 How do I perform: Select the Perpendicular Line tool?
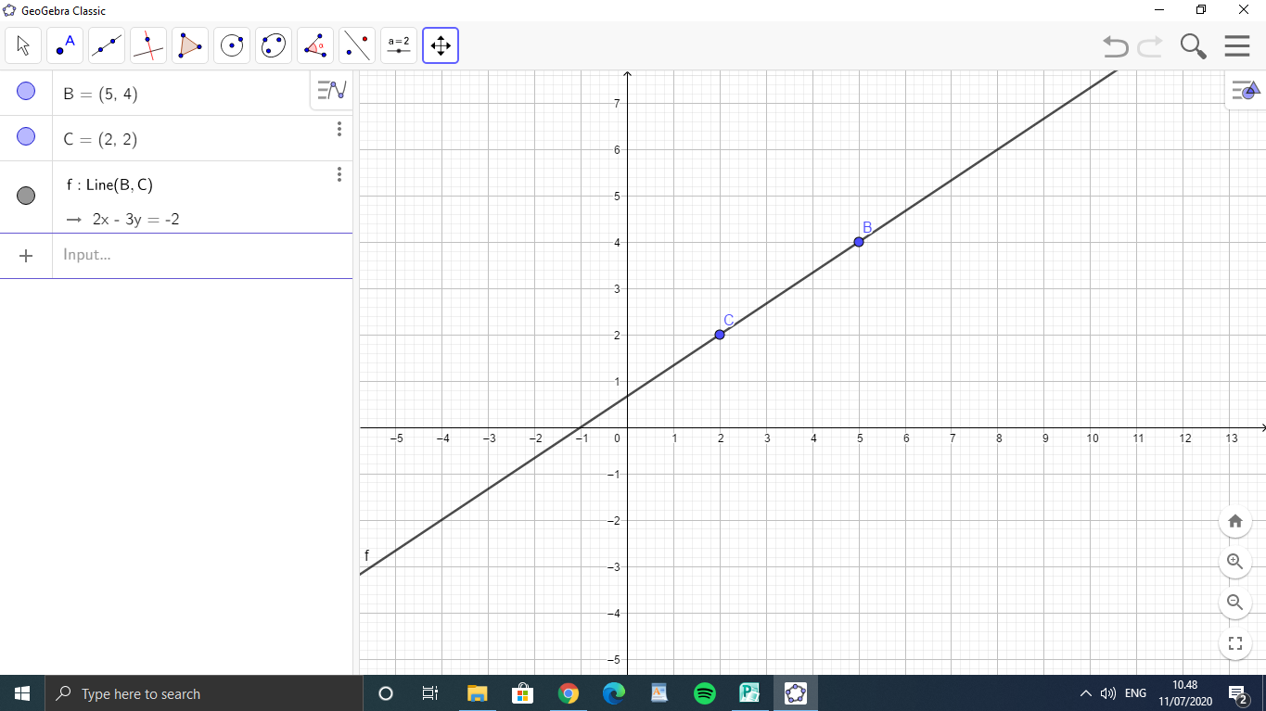click(148, 45)
